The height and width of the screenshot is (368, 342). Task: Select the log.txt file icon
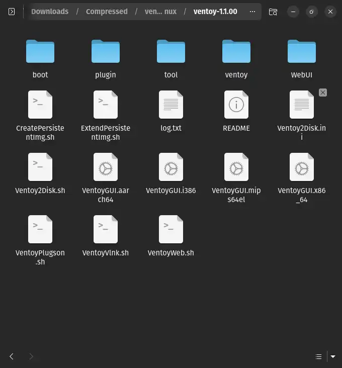pyautogui.click(x=171, y=105)
